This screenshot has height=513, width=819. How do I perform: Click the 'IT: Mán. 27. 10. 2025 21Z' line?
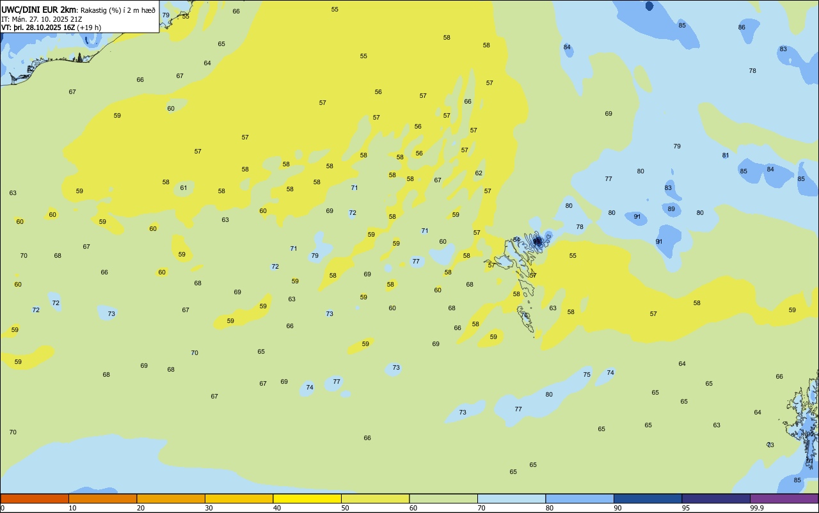(42, 19)
